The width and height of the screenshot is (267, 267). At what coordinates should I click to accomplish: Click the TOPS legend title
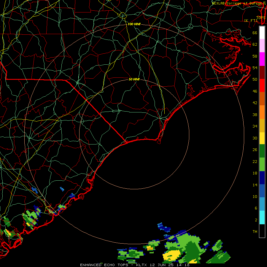point(261,18)
